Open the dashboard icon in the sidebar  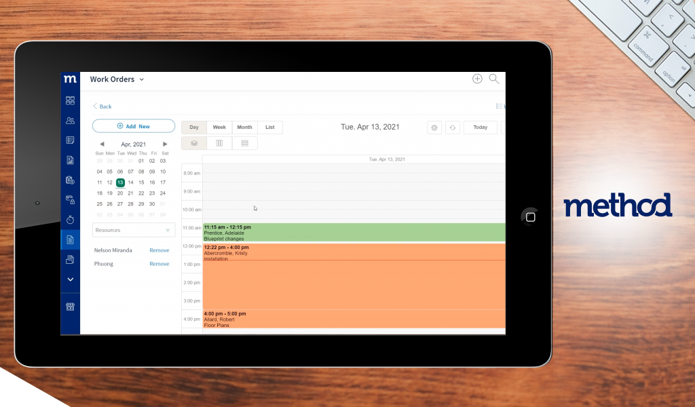(x=70, y=100)
